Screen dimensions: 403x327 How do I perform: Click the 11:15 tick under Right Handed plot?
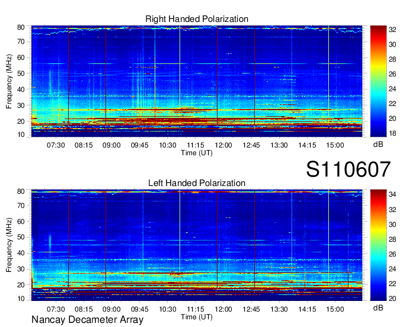(196, 145)
